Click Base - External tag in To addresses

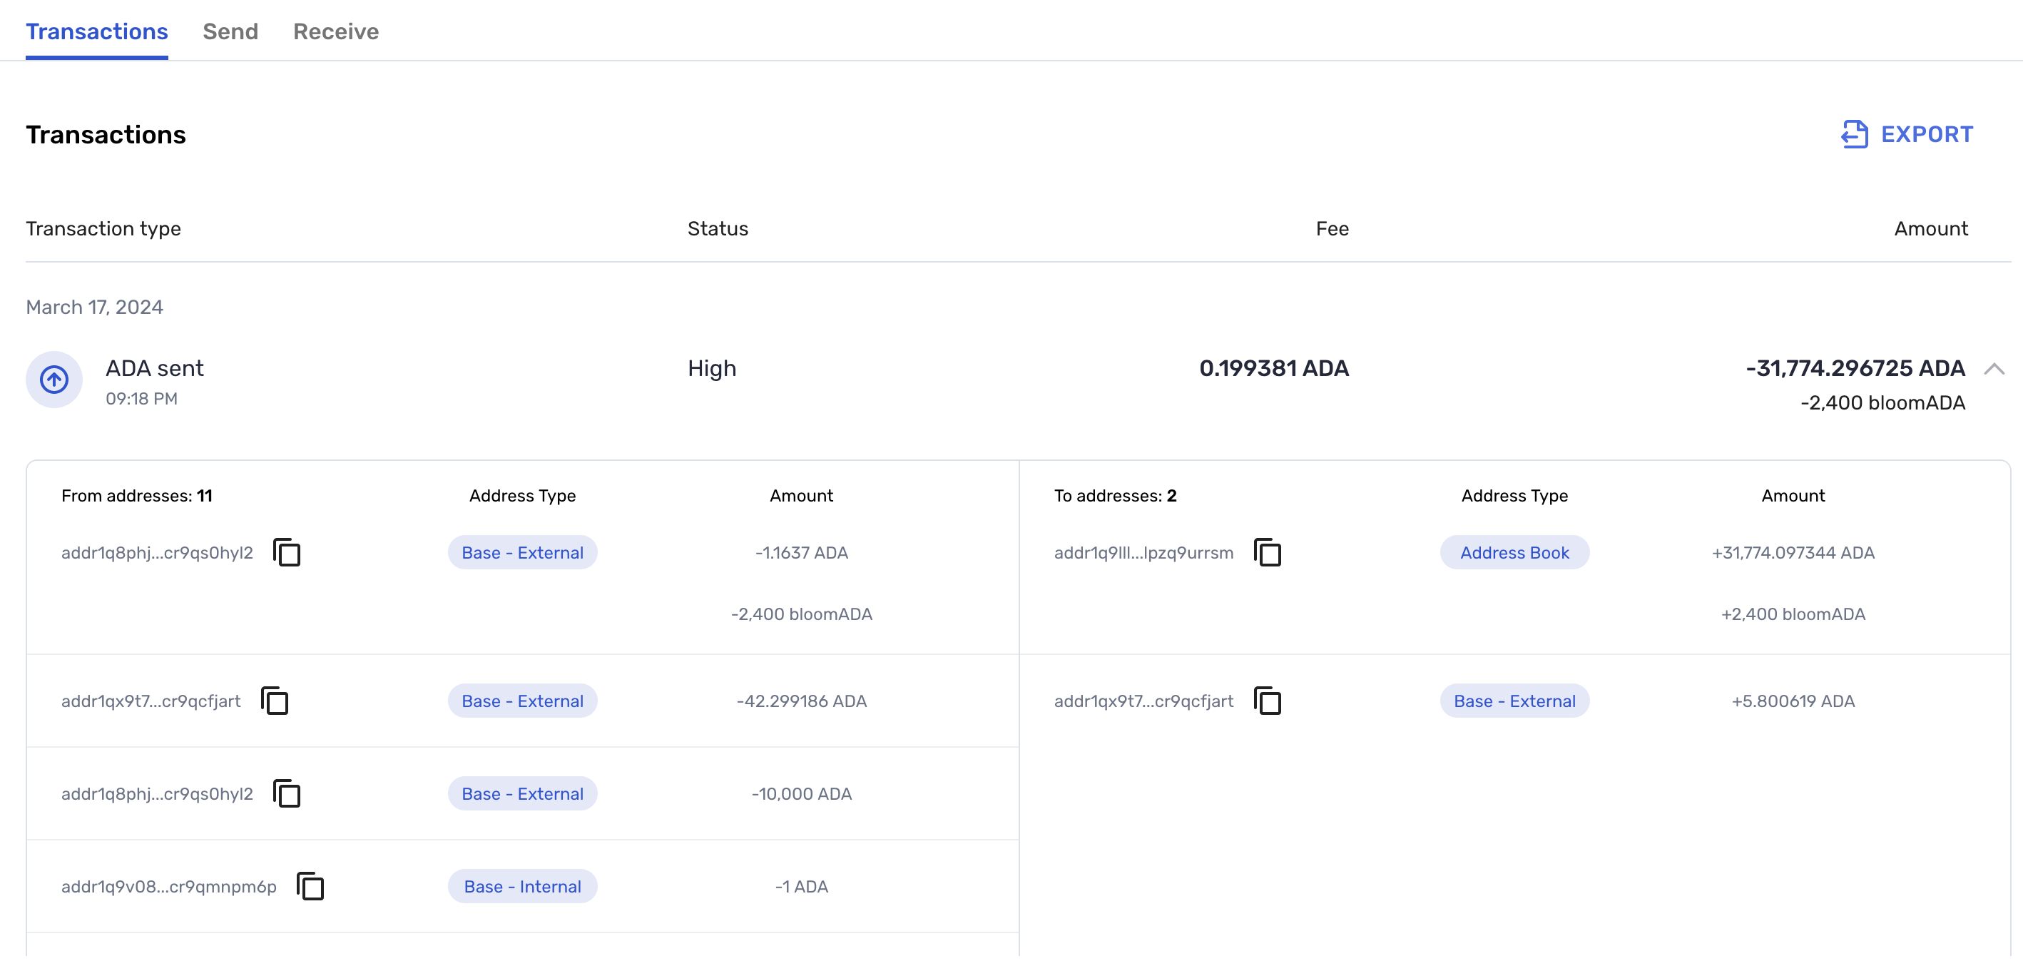pos(1514,701)
